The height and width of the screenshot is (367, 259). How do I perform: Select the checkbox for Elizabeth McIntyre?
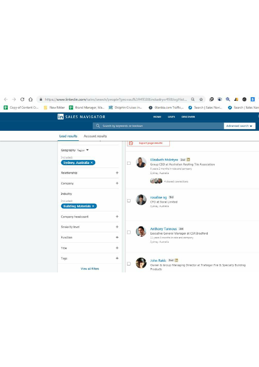[x=129, y=163]
